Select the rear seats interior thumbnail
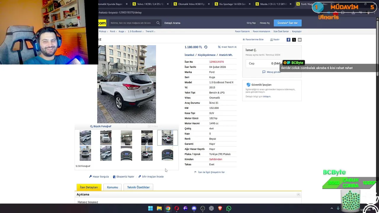379x213 pixels. (126, 138)
